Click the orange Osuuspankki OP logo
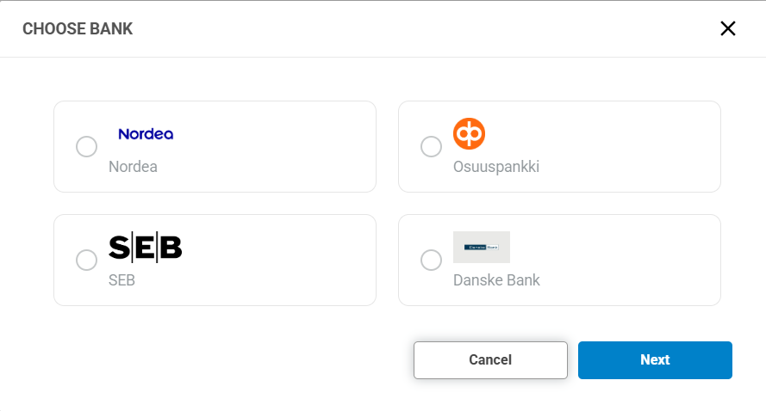The width and height of the screenshot is (766, 411). (470, 133)
